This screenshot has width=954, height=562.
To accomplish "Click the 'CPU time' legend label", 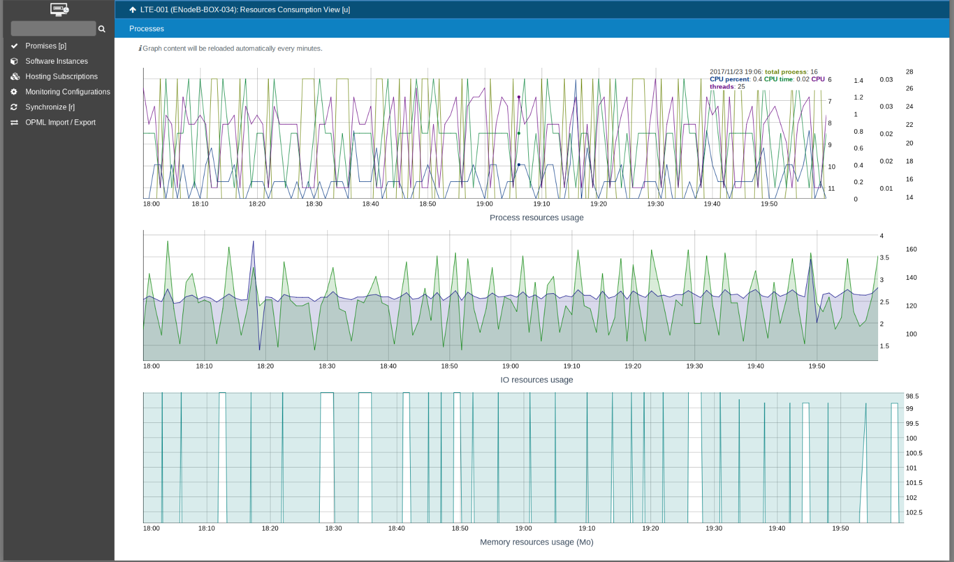I will (x=778, y=79).
